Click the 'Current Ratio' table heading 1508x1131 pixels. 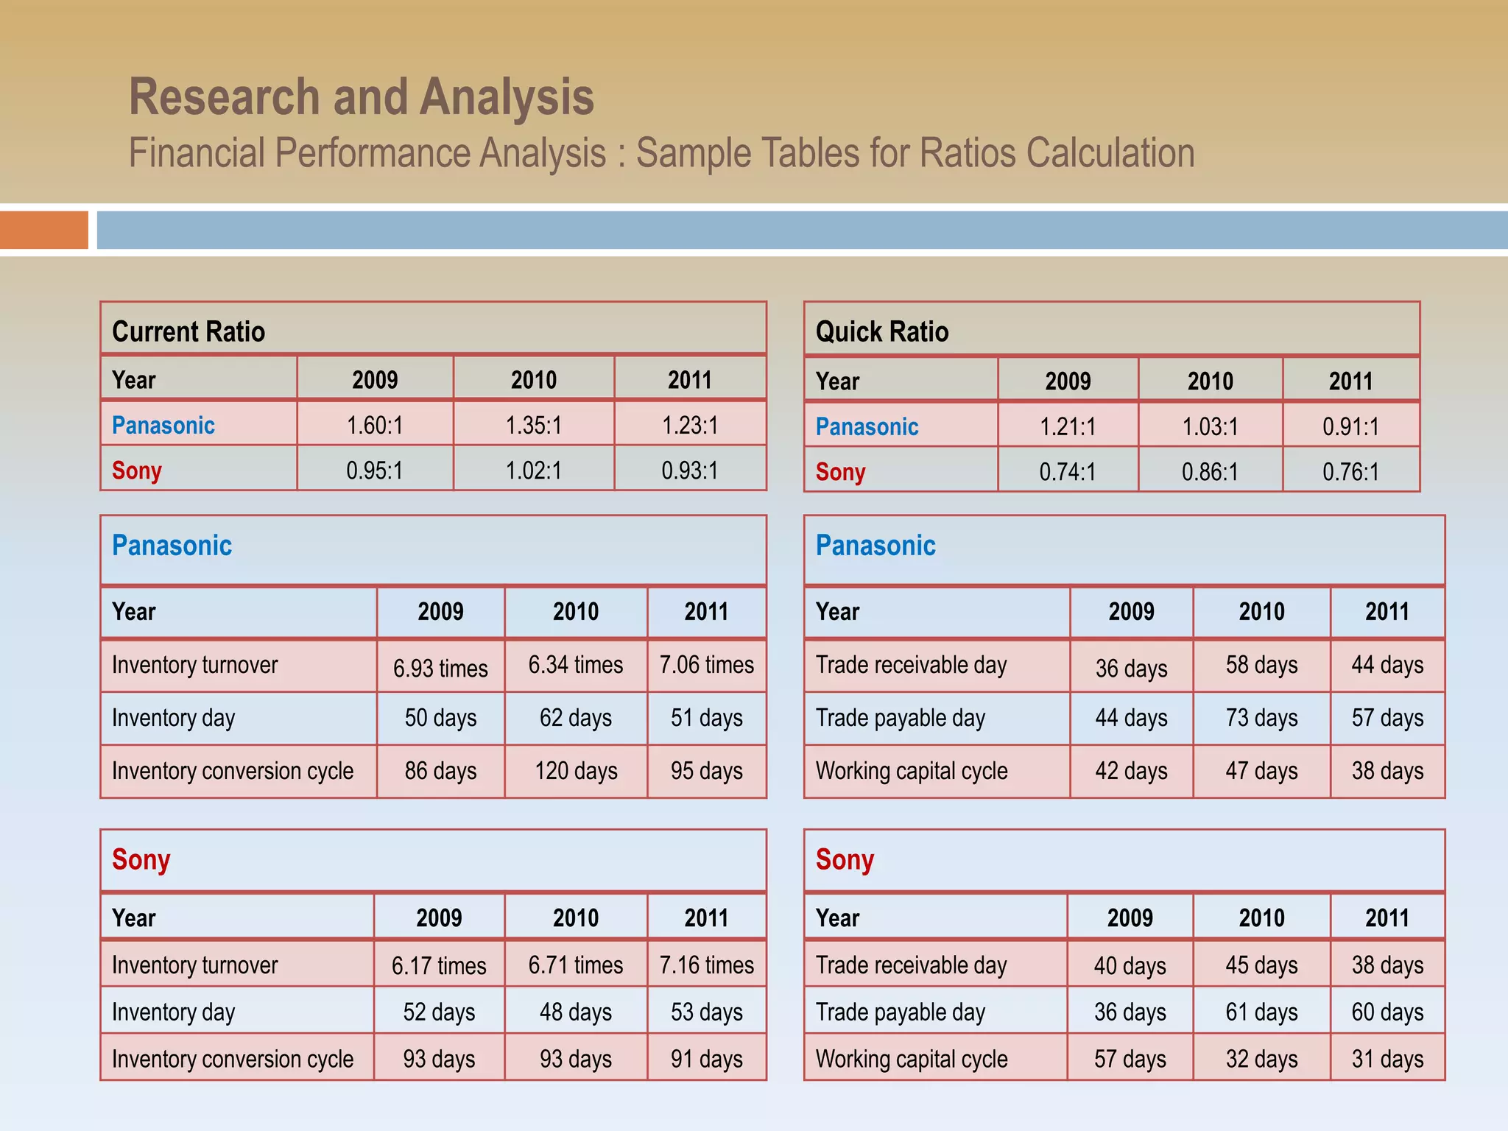click(188, 331)
